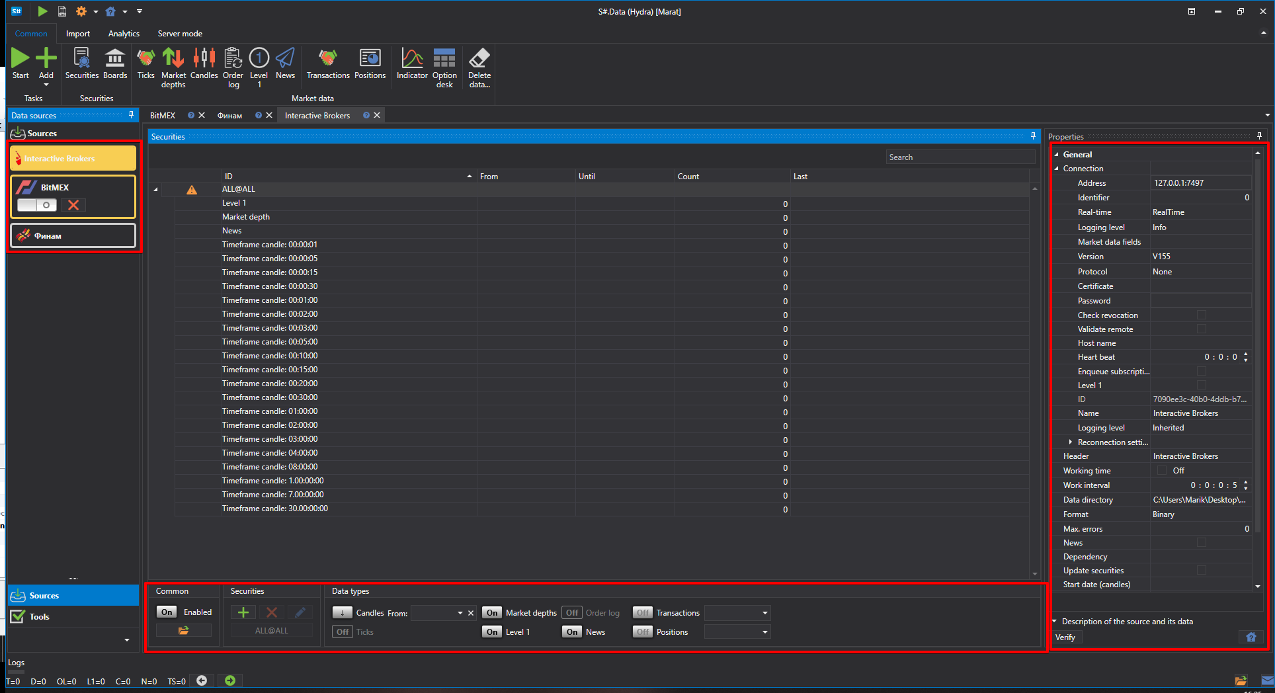The width and height of the screenshot is (1275, 693).
Task: Switch to the Import ribbon tab
Action: coord(78,34)
